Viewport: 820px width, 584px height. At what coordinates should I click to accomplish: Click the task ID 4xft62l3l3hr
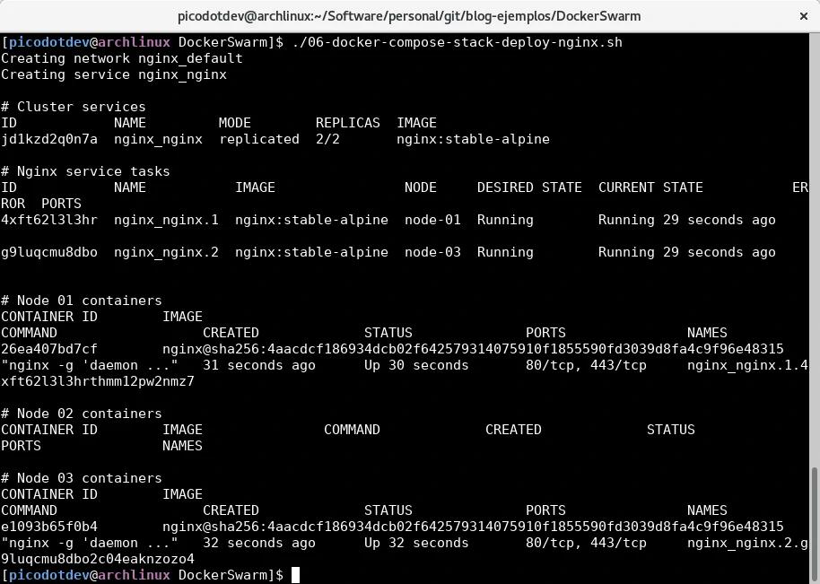(x=49, y=220)
